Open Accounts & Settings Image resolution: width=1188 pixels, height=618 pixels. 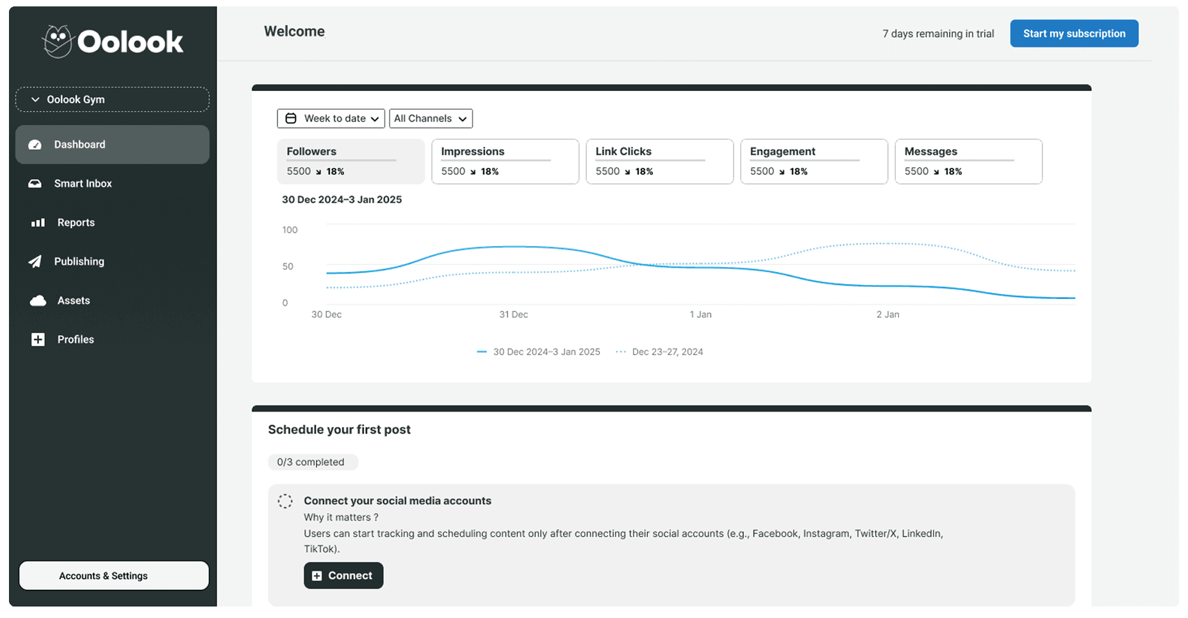pos(114,576)
